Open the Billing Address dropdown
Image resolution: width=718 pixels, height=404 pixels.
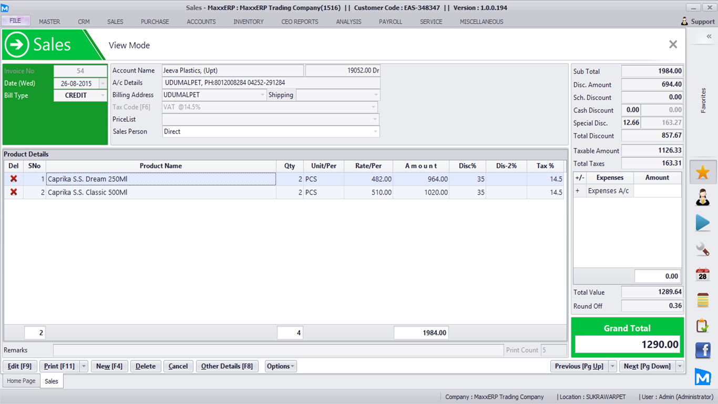click(263, 95)
